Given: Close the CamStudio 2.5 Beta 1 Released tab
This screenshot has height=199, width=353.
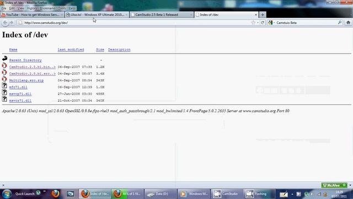Looking at the screenshot, I should (x=191, y=15).
